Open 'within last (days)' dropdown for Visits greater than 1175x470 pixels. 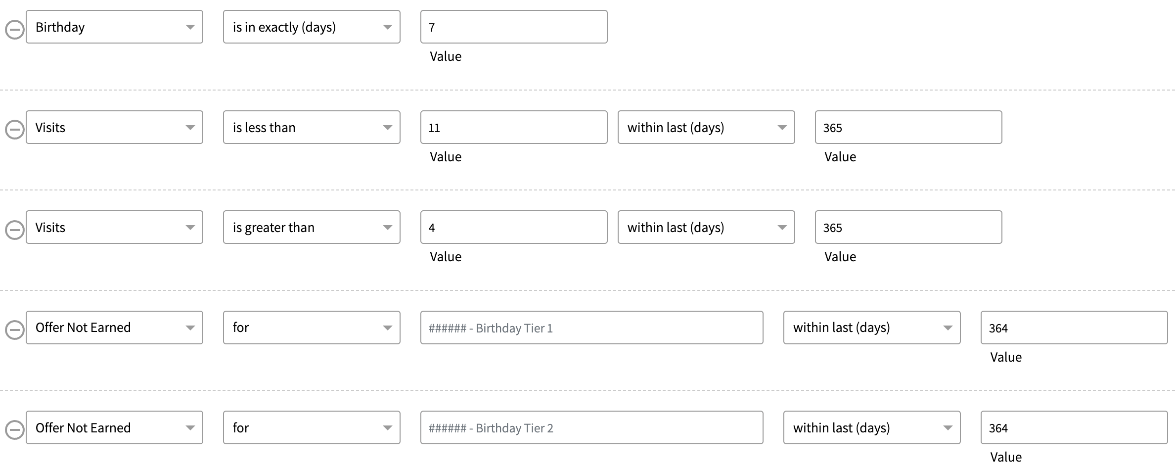coord(706,227)
